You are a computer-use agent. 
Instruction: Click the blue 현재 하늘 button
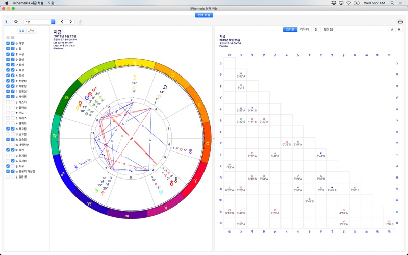(x=204, y=15)
